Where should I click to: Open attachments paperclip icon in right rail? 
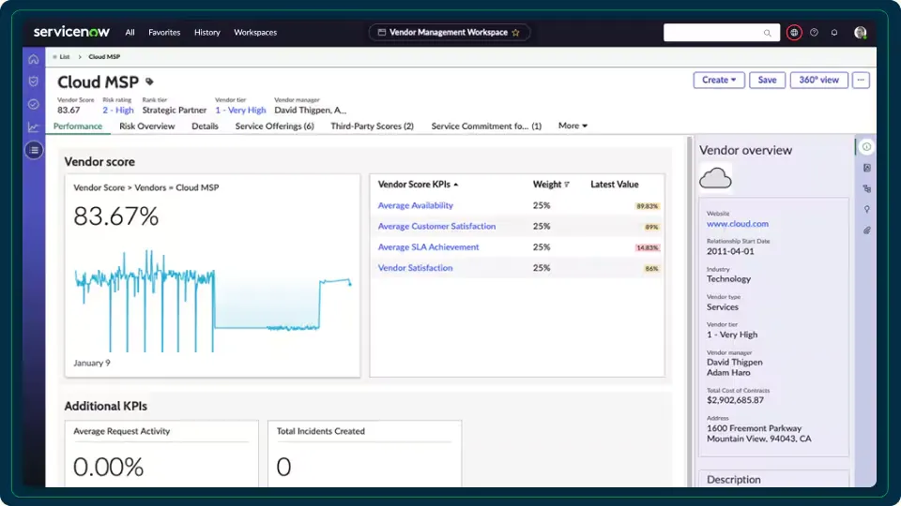pyautogui.click(x=867, y=230)
